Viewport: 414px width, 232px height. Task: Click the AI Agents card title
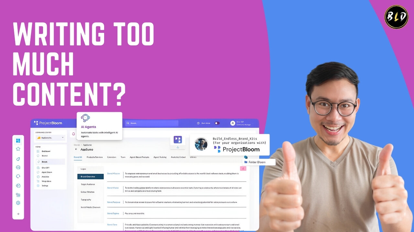point(88,127)
